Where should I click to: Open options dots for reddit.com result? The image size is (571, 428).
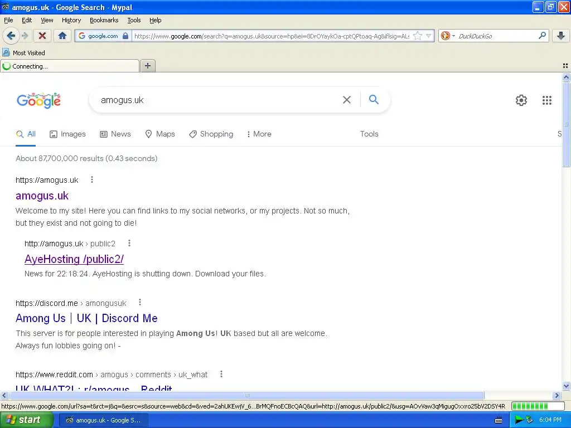[221, 374]
